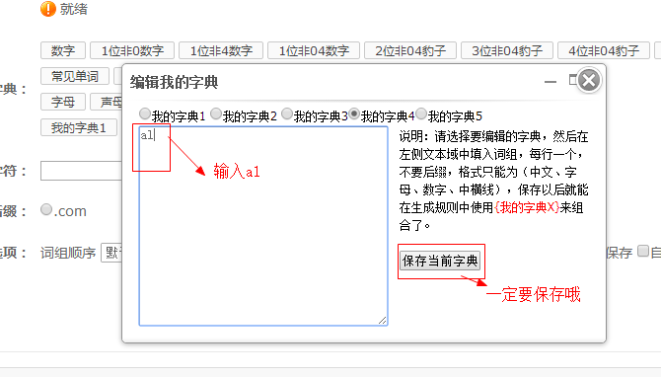
Task: Click the 1位非0数字 button
Action: [132, 51]
